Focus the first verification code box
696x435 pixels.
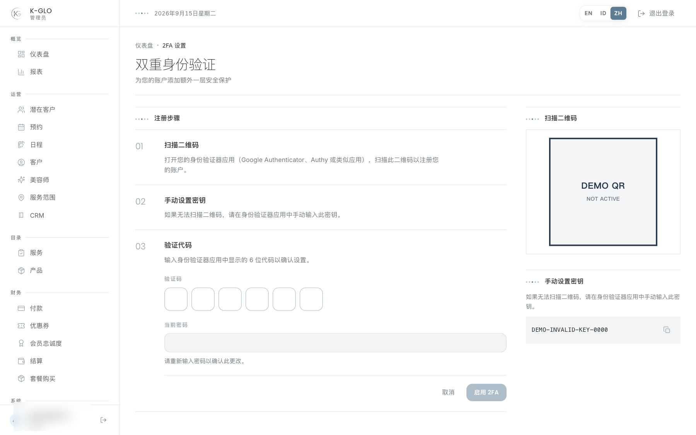pos(176,299)
